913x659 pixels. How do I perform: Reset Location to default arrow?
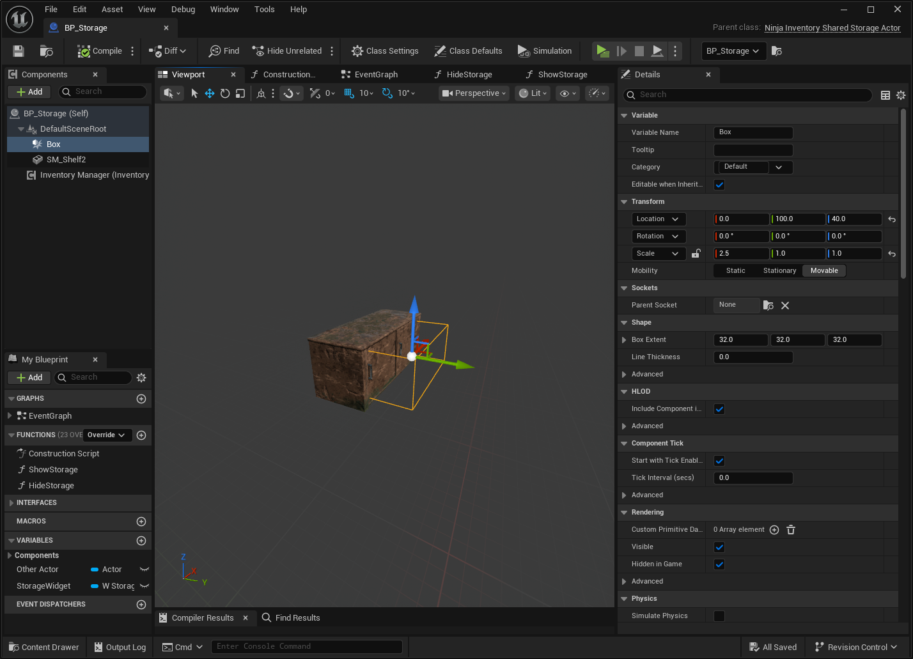tap(892, 219)
